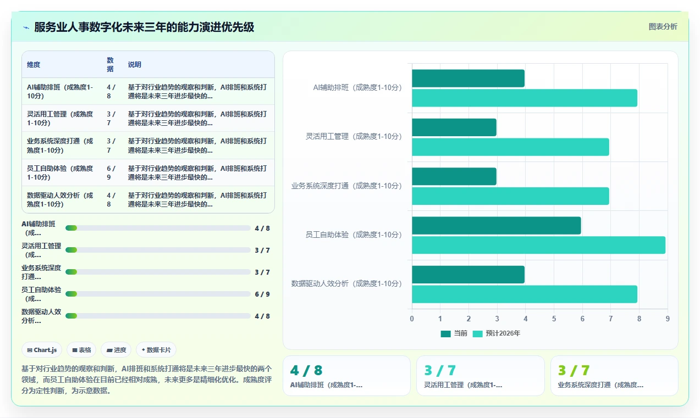Click the summary paragraph below the tags
The image size is (700, 418).
click(148, 380)
